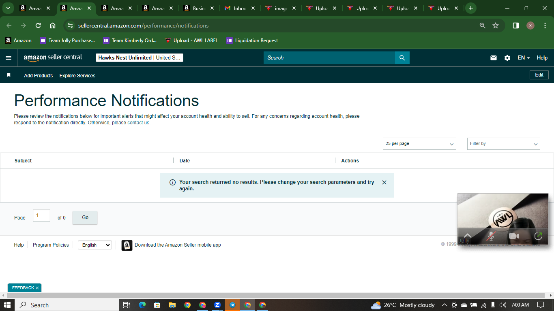The image size is (554, 311).
Task: Open the Team Kimberly Ord bookmark
Action: click(130, 40)
